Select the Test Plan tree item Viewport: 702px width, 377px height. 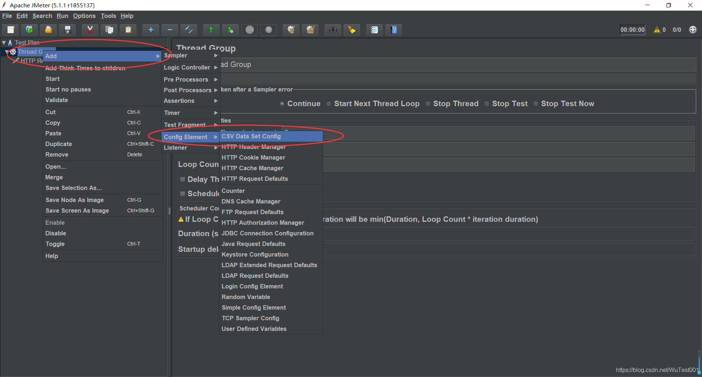coord(27,42)
